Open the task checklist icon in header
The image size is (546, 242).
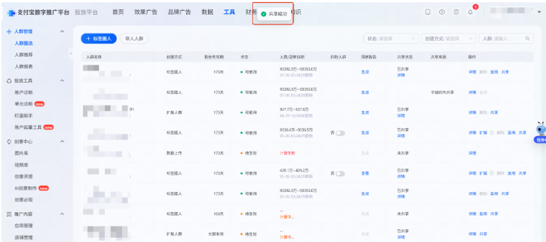point(456,12)
